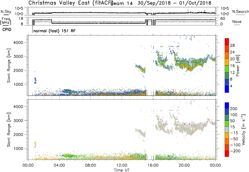This screenshot has height=172, width=249.
Task: Click the date range '30/Sep/2018 - 01/Oct/2018'
Action: click(174, 3)
